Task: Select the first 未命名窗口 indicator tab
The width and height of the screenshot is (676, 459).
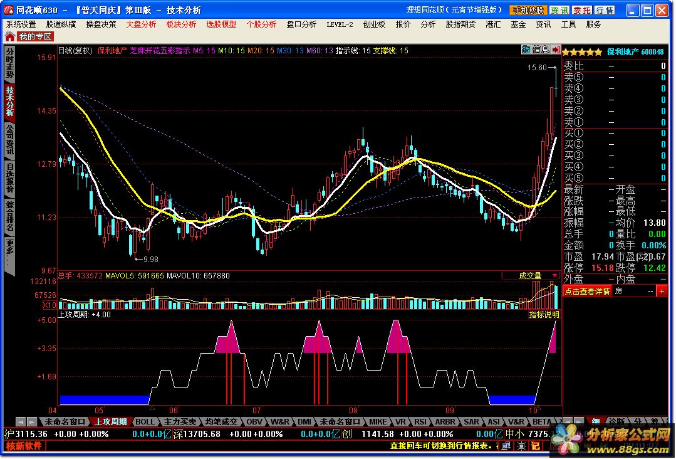Action: point(65,422)
